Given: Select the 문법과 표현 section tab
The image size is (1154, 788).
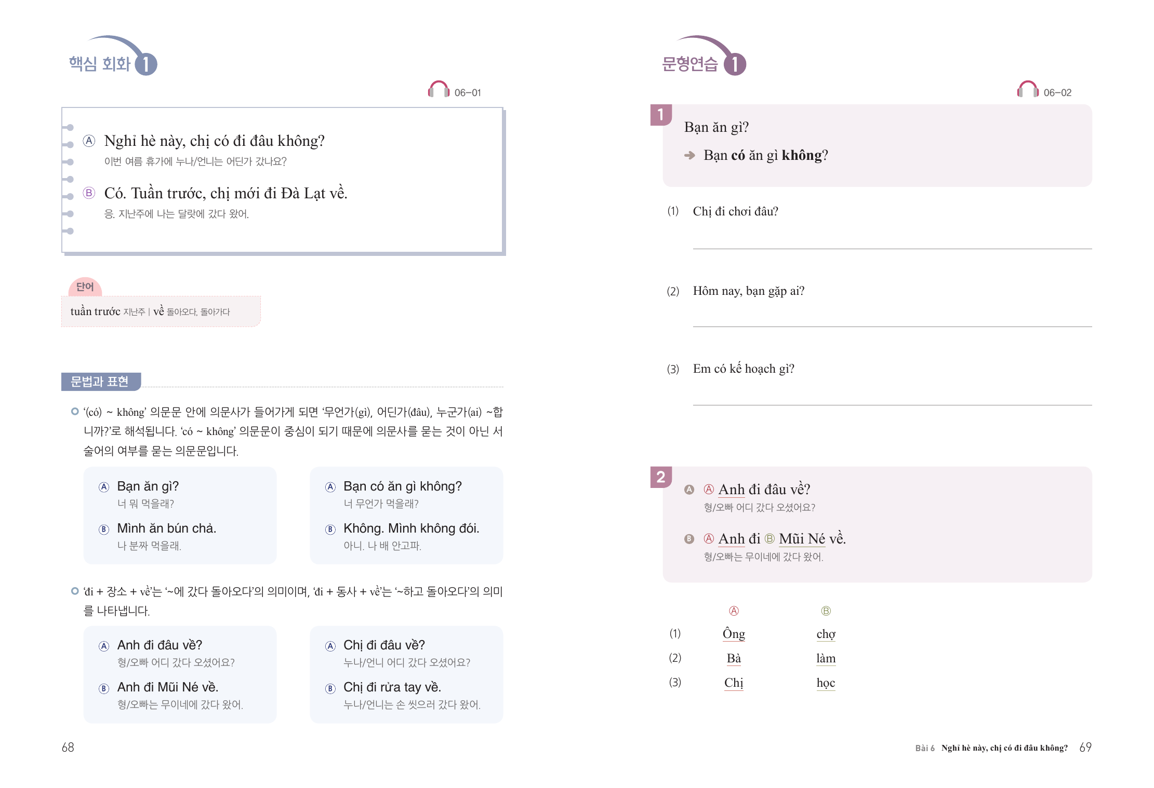Looking at the screenshot, I should click(x=100, y=382).
